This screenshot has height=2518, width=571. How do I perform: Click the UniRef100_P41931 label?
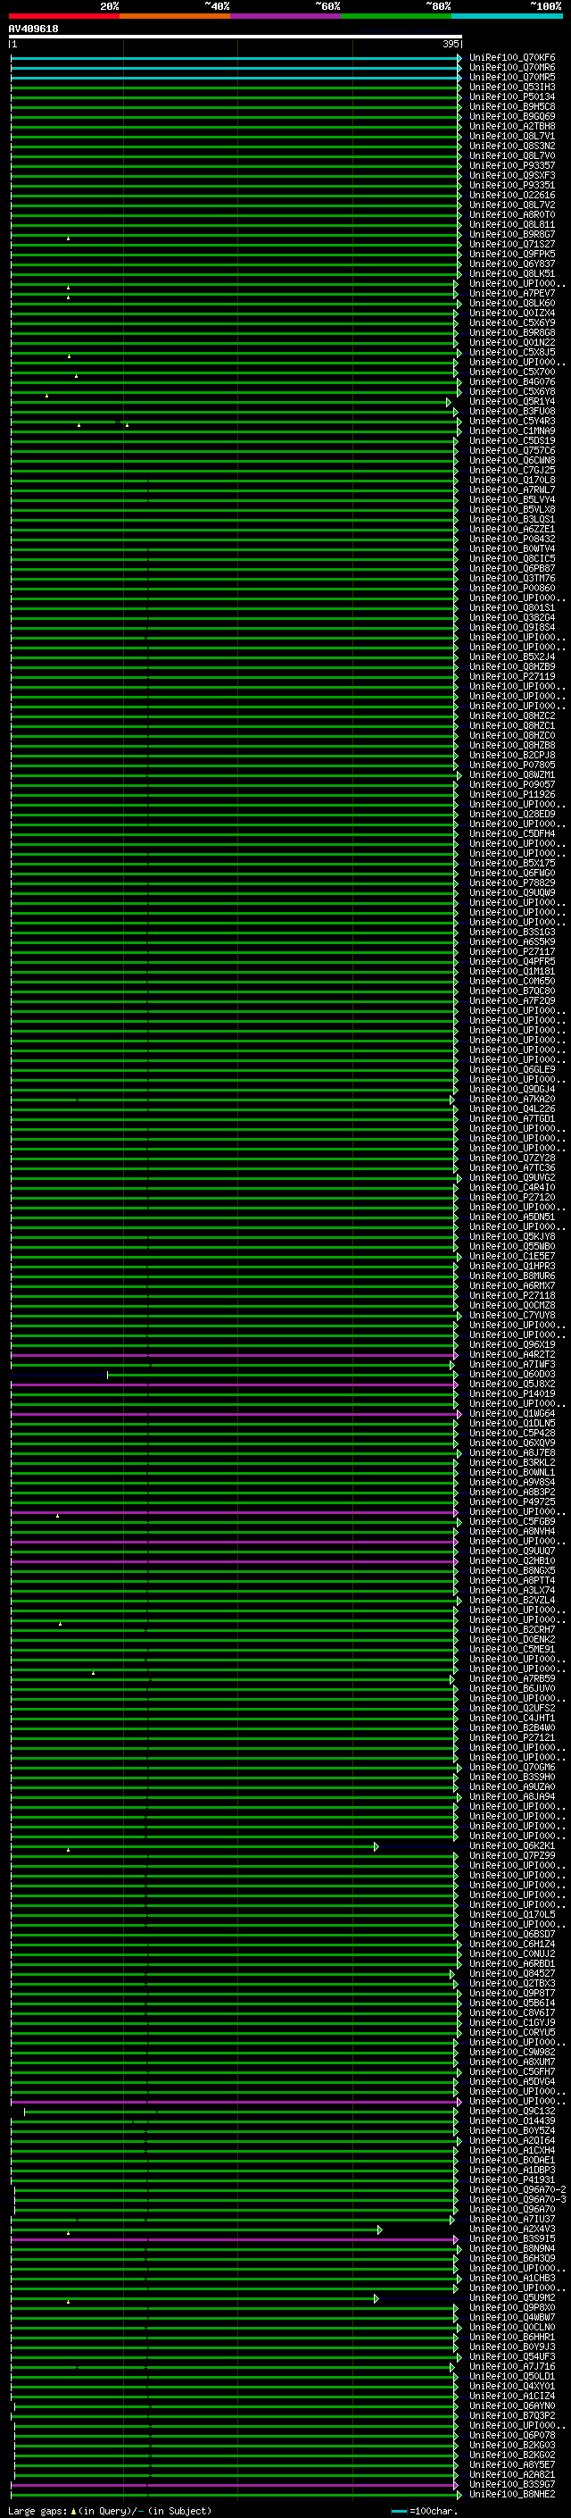(512, 2179)
